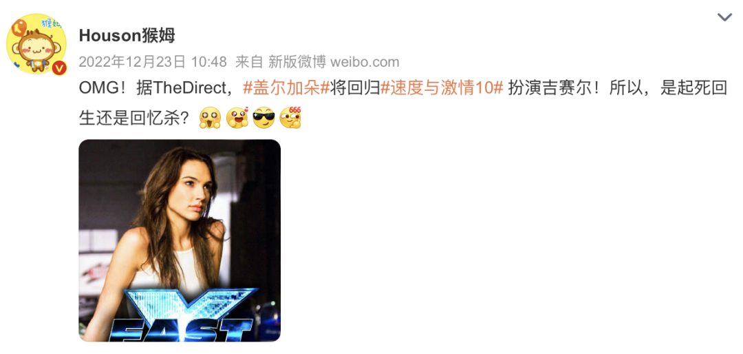This screenshot has width=743, height=354.
Task: Click the balloon in the avatar corner
Action: click(x=19, y=30)
